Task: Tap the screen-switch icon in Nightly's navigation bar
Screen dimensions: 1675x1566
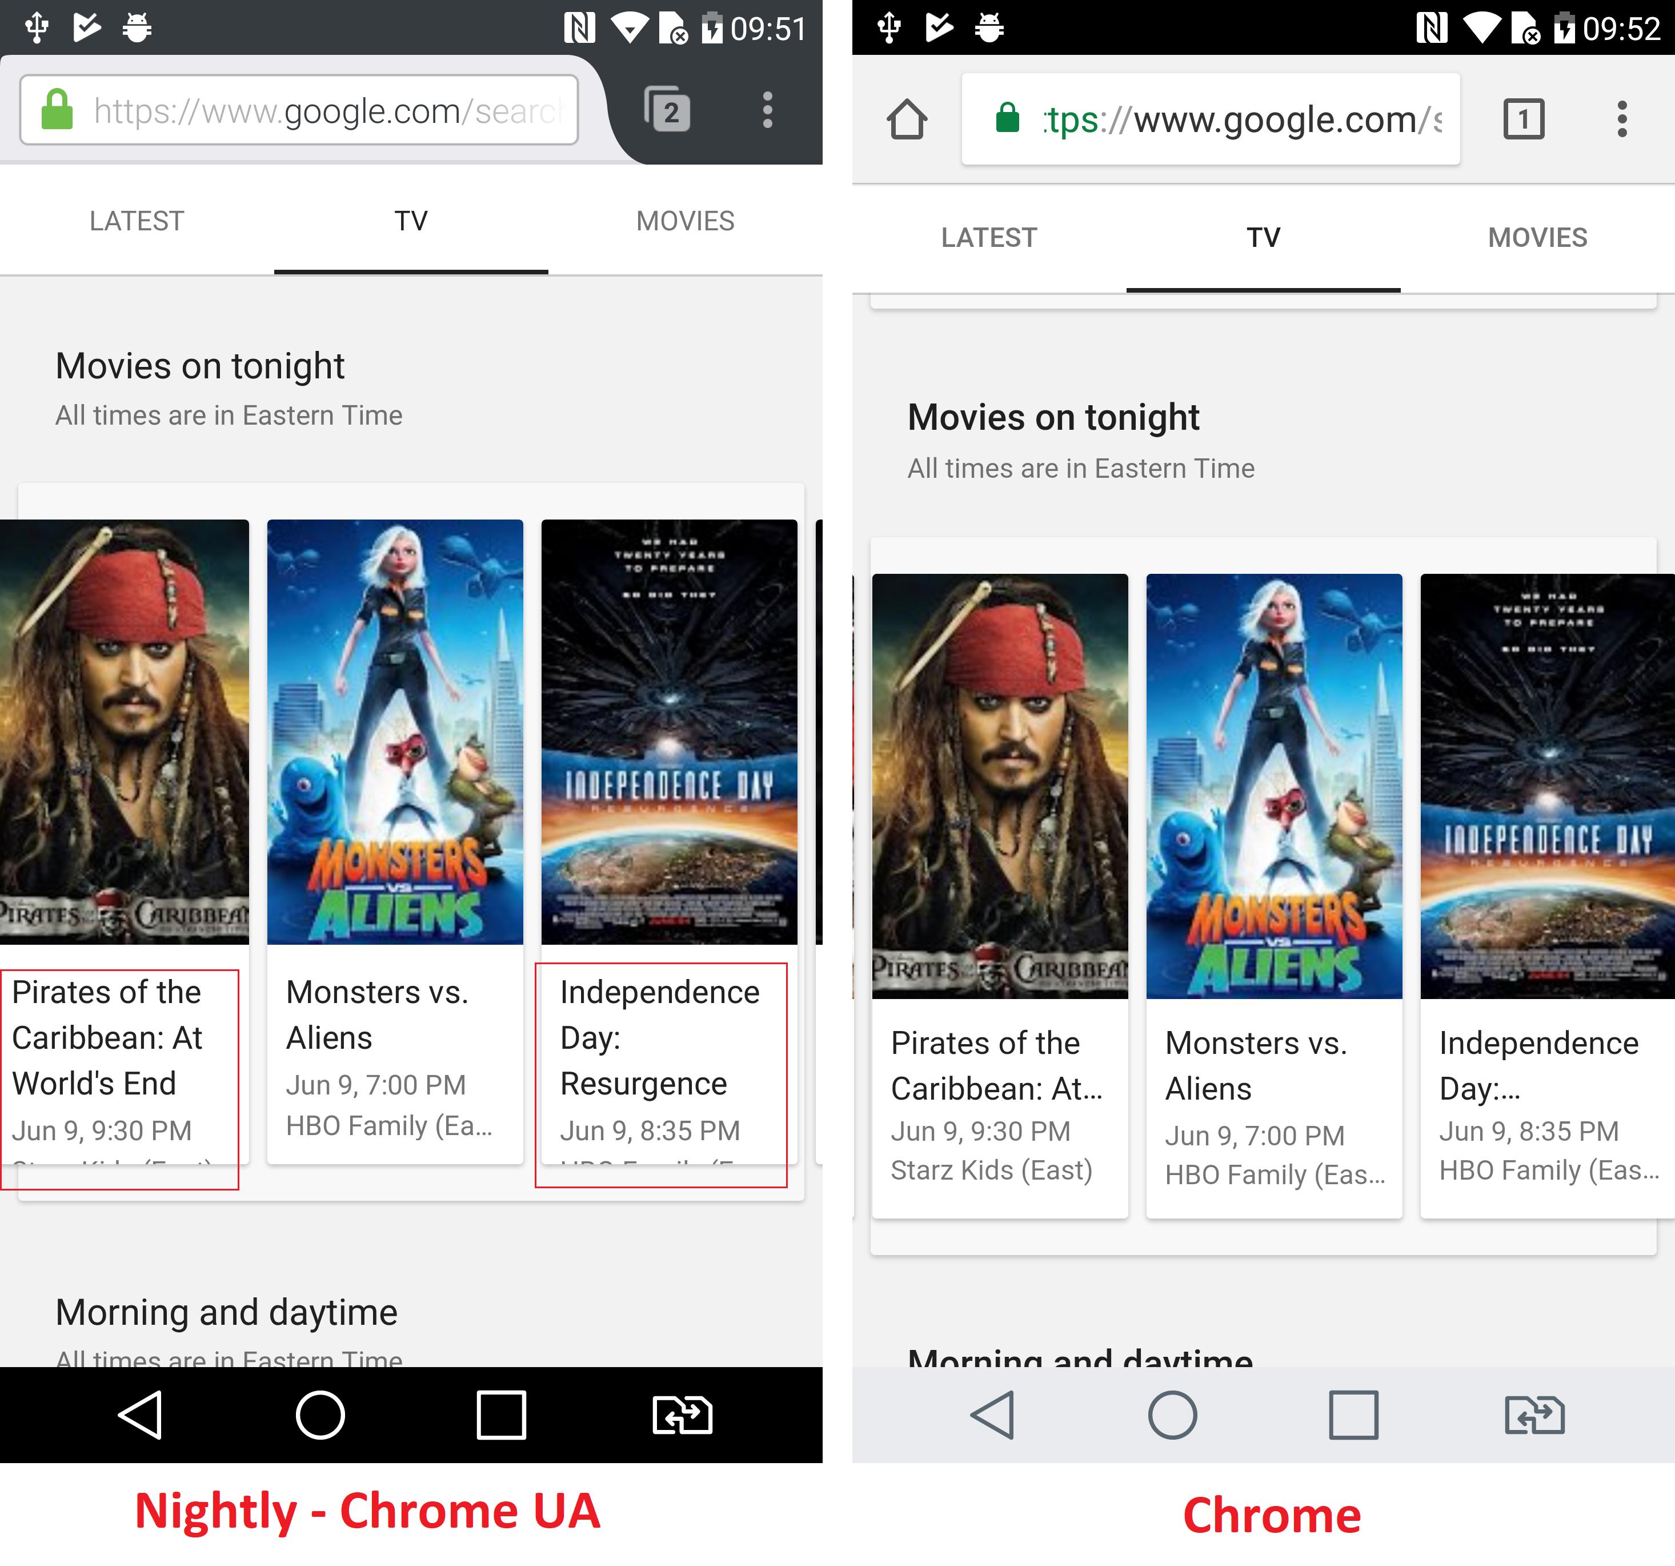Action: pos(683,1415)
